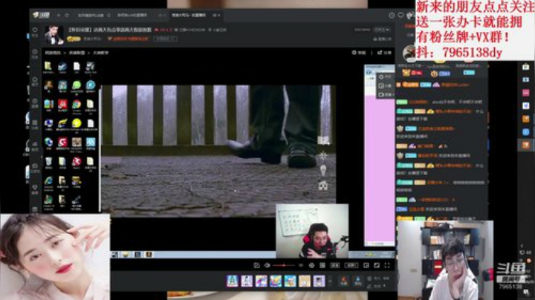Open the blue backpack icon near gifts
The height and width of the screenshot is (300, 535).
tap(358, 281)
